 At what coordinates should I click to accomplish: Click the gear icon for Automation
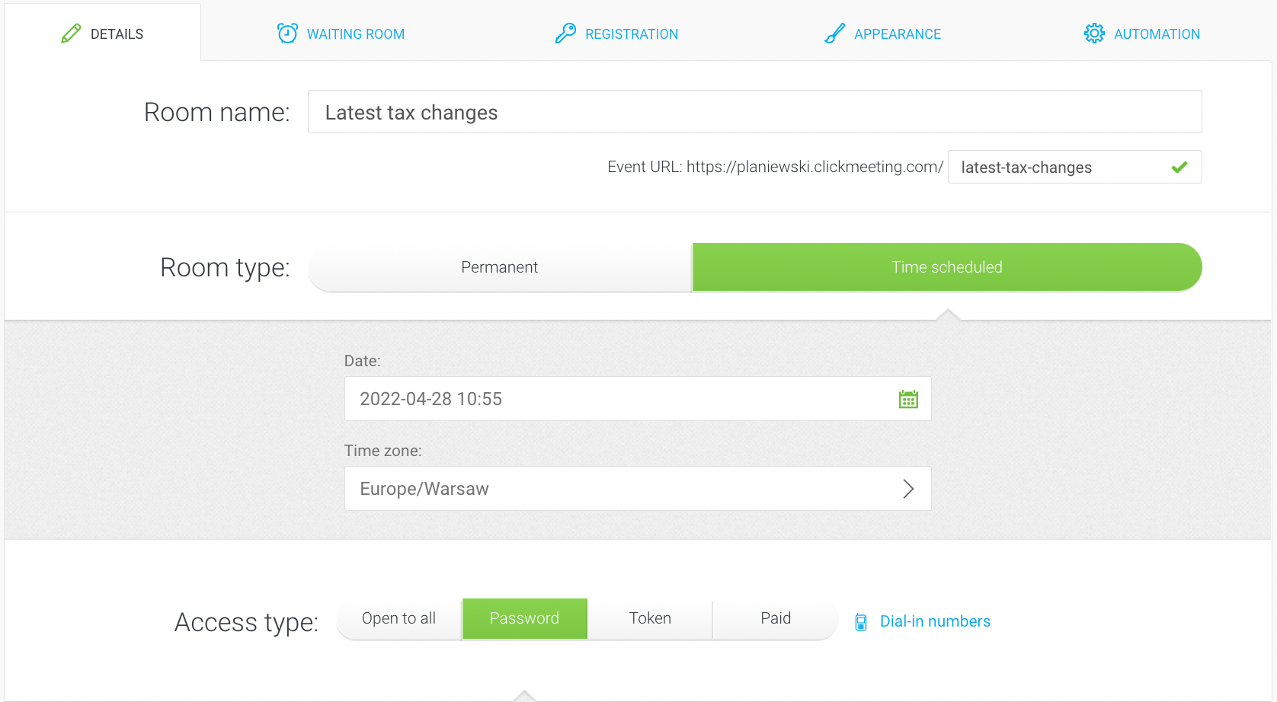click(1094, 34)
